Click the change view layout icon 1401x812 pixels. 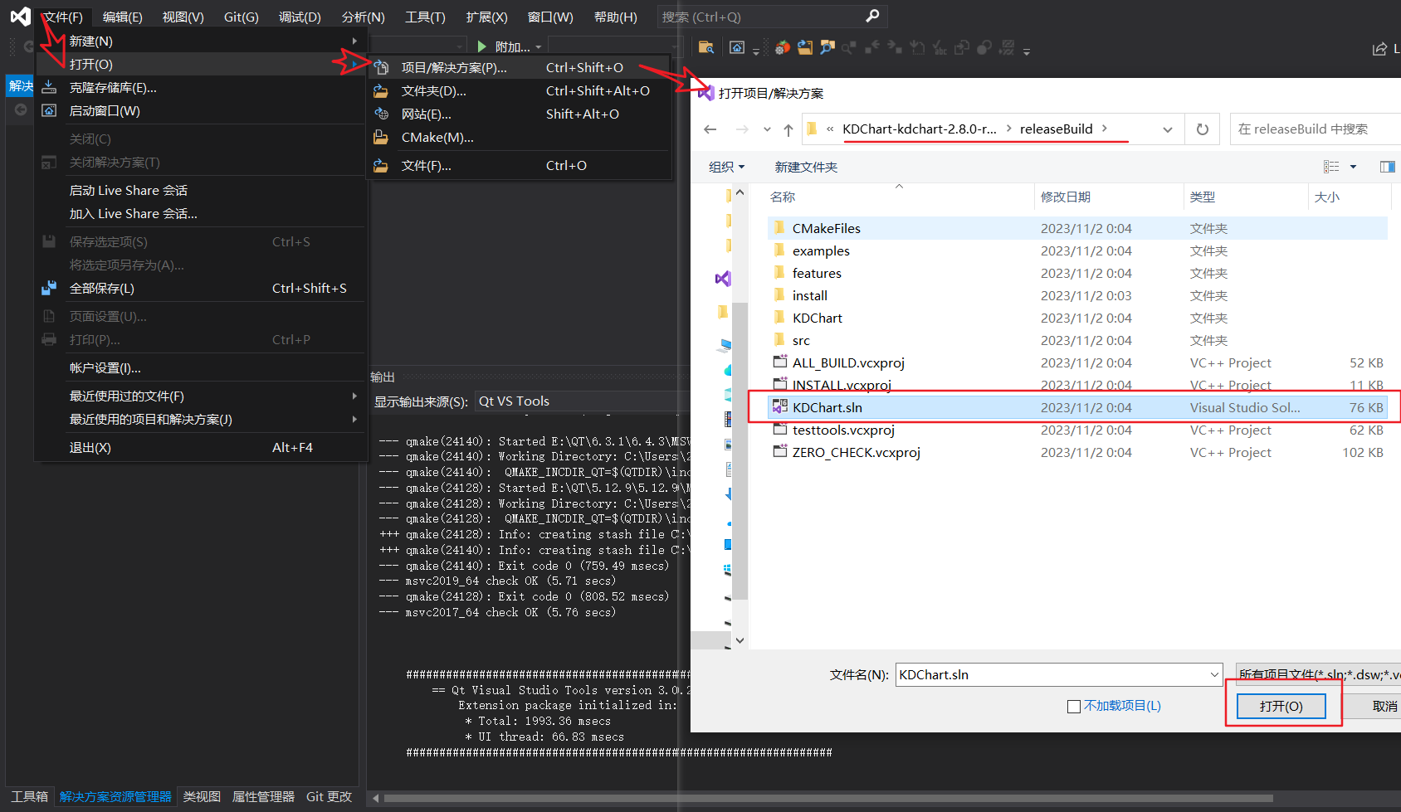pos(1331,167)
